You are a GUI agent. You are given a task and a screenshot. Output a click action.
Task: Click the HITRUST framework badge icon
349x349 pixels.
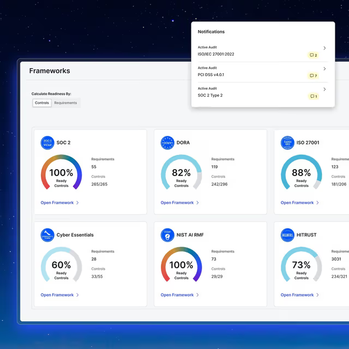(x=287, y=235)
